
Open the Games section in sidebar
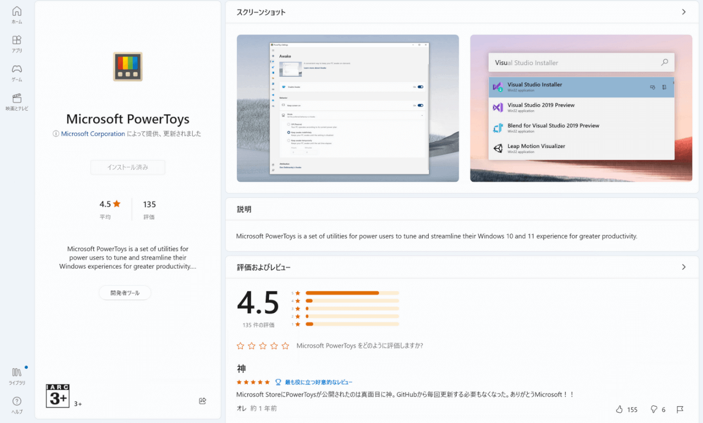17,73
